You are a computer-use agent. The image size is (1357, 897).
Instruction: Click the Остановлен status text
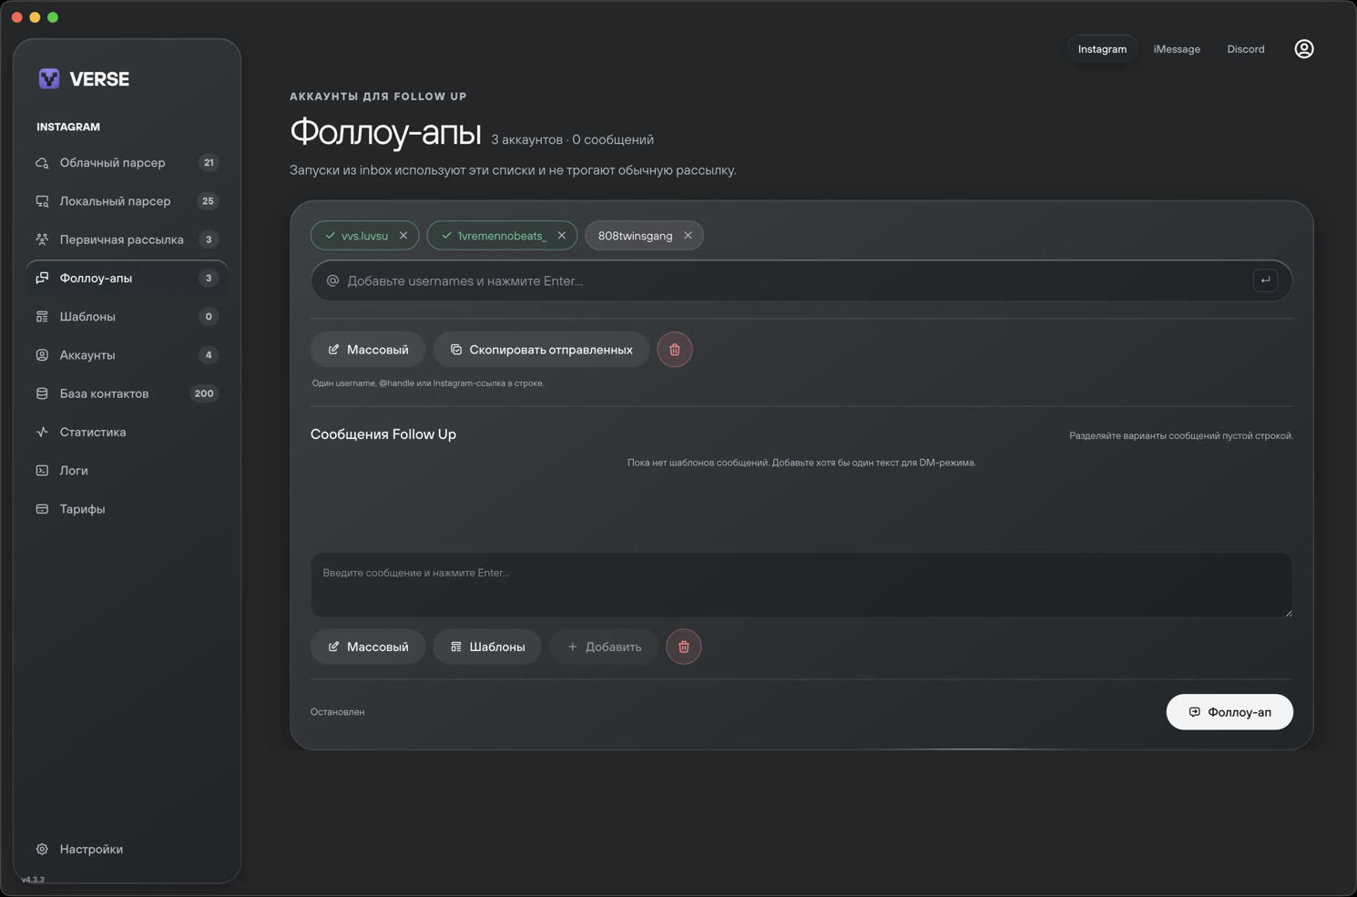point(338,712)
